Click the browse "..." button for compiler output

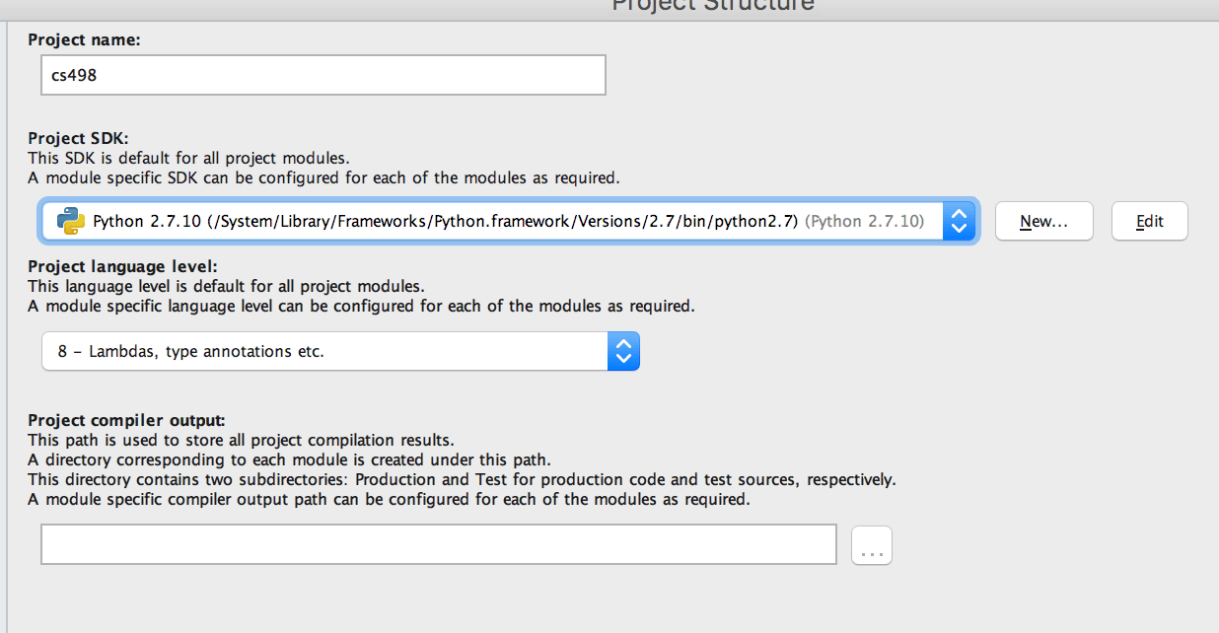pyautogui.click(x=871, y=545)
